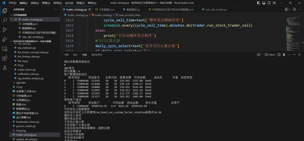Open the 转到(G) menu

click(x=58, y=3)
